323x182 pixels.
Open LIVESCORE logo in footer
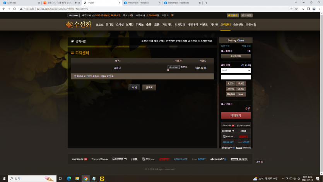(x=79, y=159)
